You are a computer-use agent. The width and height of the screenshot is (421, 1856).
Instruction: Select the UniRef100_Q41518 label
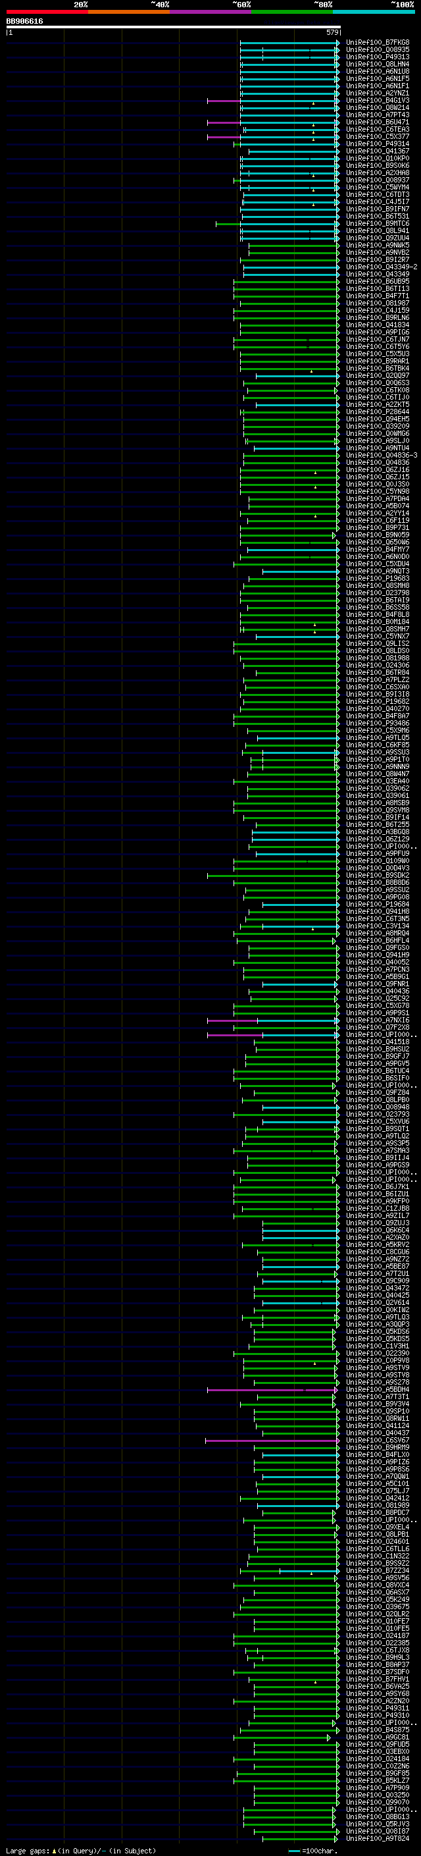[x=377, y=1042]
